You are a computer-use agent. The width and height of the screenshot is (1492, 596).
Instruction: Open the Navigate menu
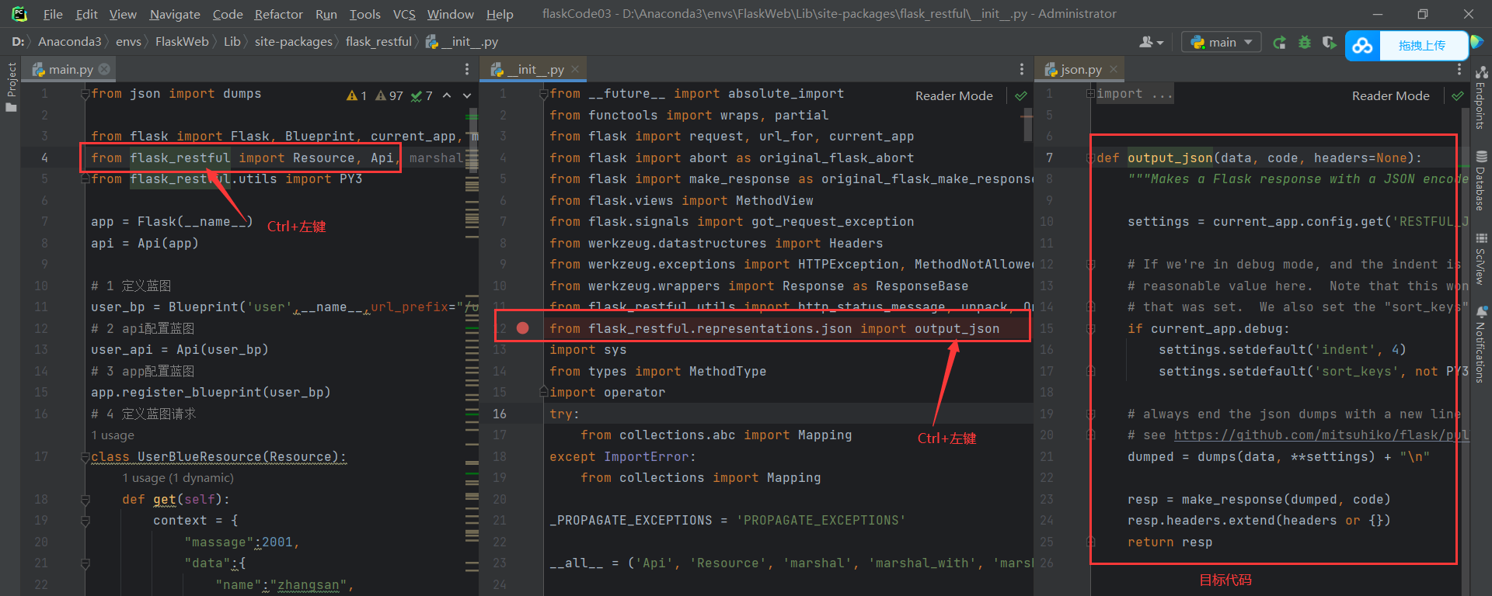[x=175, y=14]
